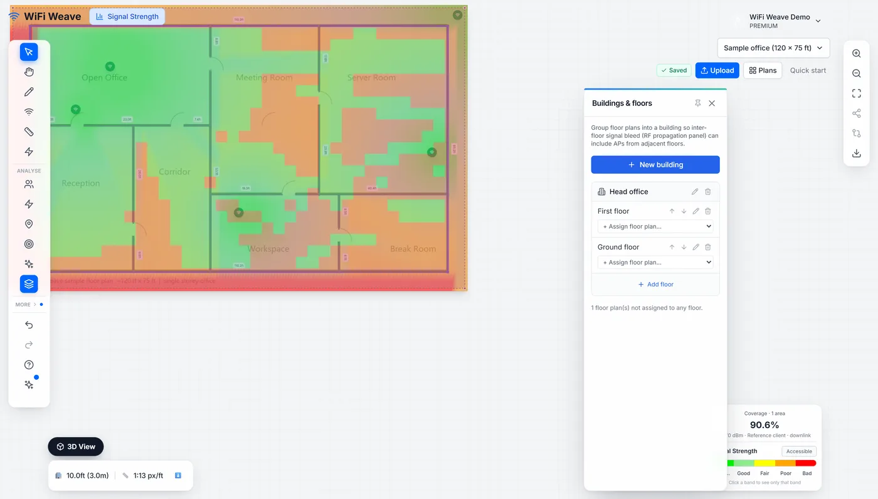Add a floor to Head office
Image resolution: width=878 pixels, height=499 pixels.
(655, 285)
